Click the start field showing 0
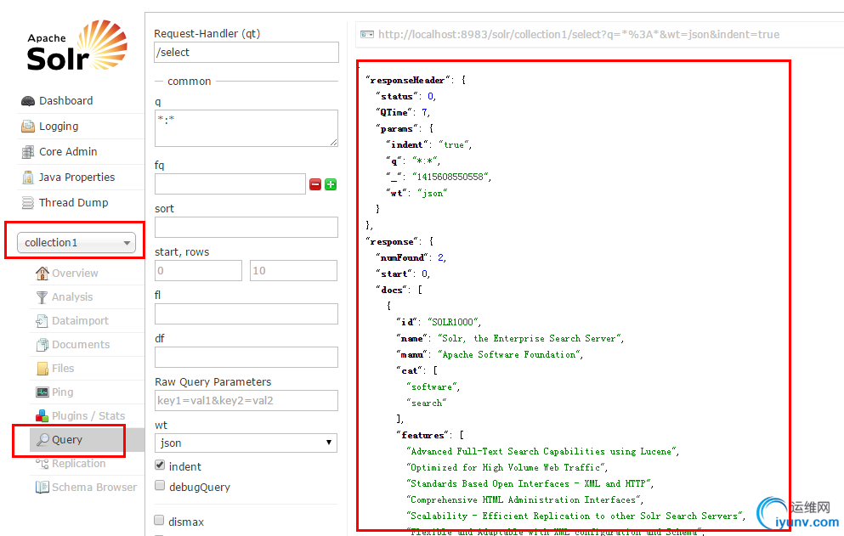Viewport: 844px width, 536px height. click(198, 271)
